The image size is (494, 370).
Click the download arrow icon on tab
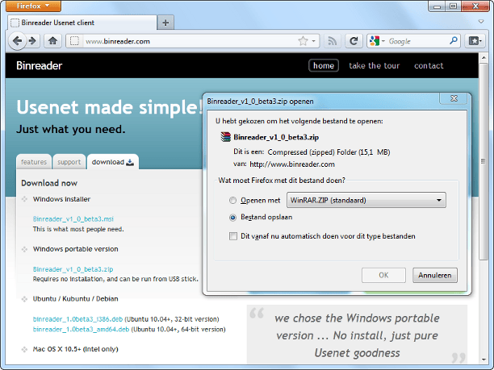130,162
